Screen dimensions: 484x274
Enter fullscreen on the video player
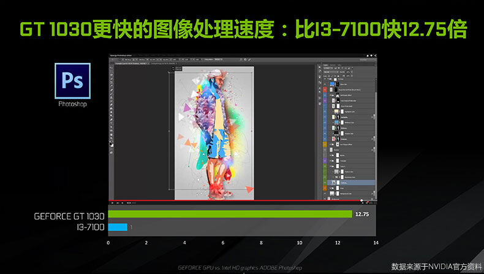pyautogui.click(x=376, y=203)
